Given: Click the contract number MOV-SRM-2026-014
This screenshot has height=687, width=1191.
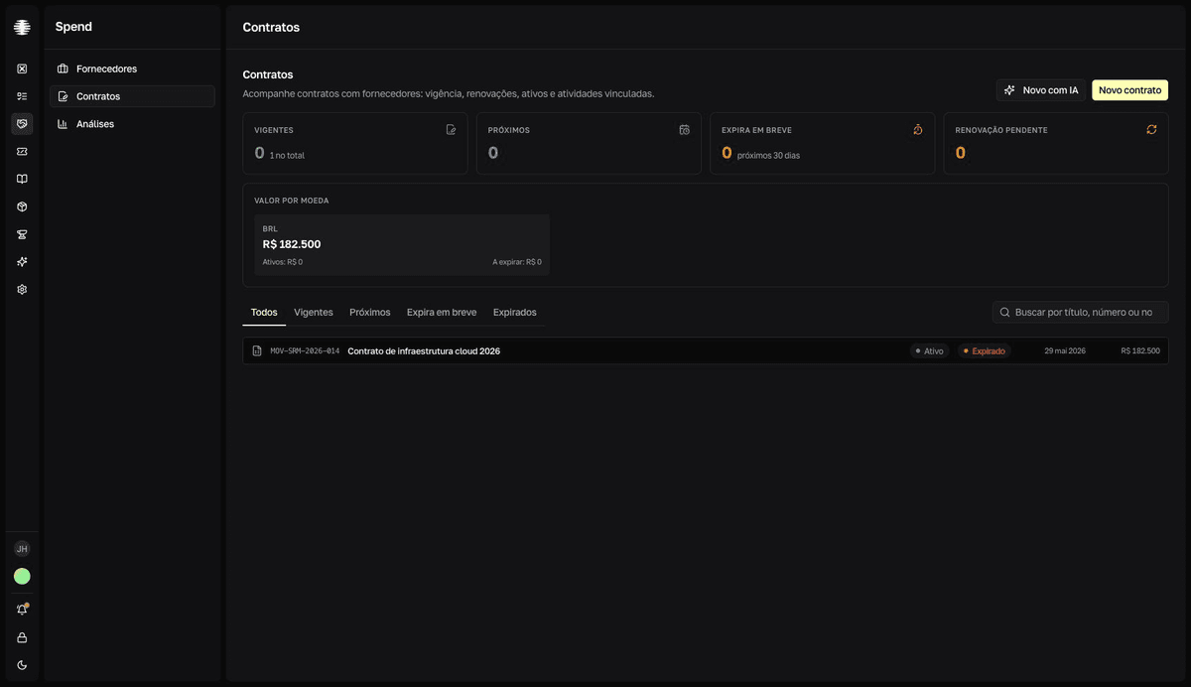Looking at the screenshot, I should pos(305,351).
